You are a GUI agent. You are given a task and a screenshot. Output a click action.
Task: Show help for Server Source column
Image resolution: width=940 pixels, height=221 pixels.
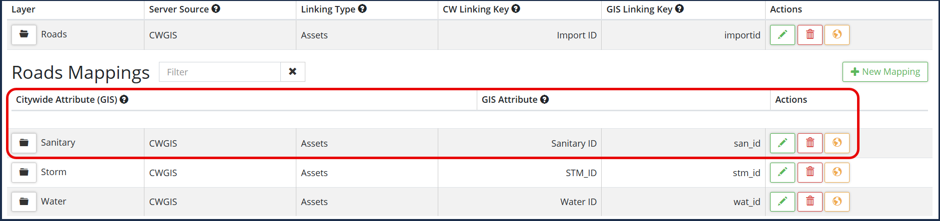point(215,8)
